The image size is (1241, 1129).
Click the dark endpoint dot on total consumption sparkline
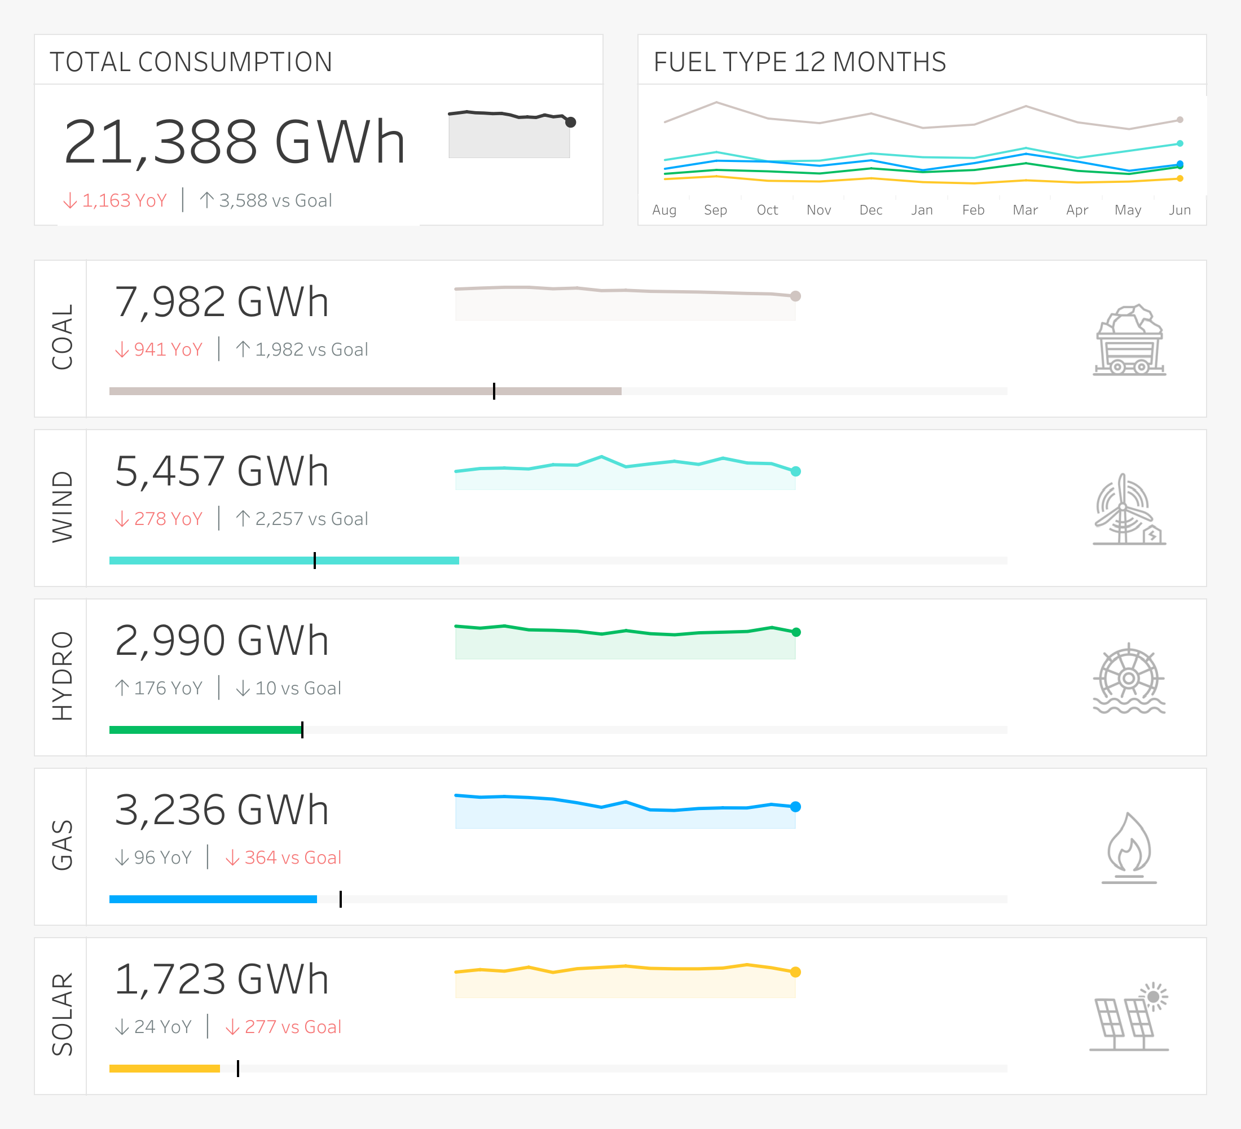point(571,122)
